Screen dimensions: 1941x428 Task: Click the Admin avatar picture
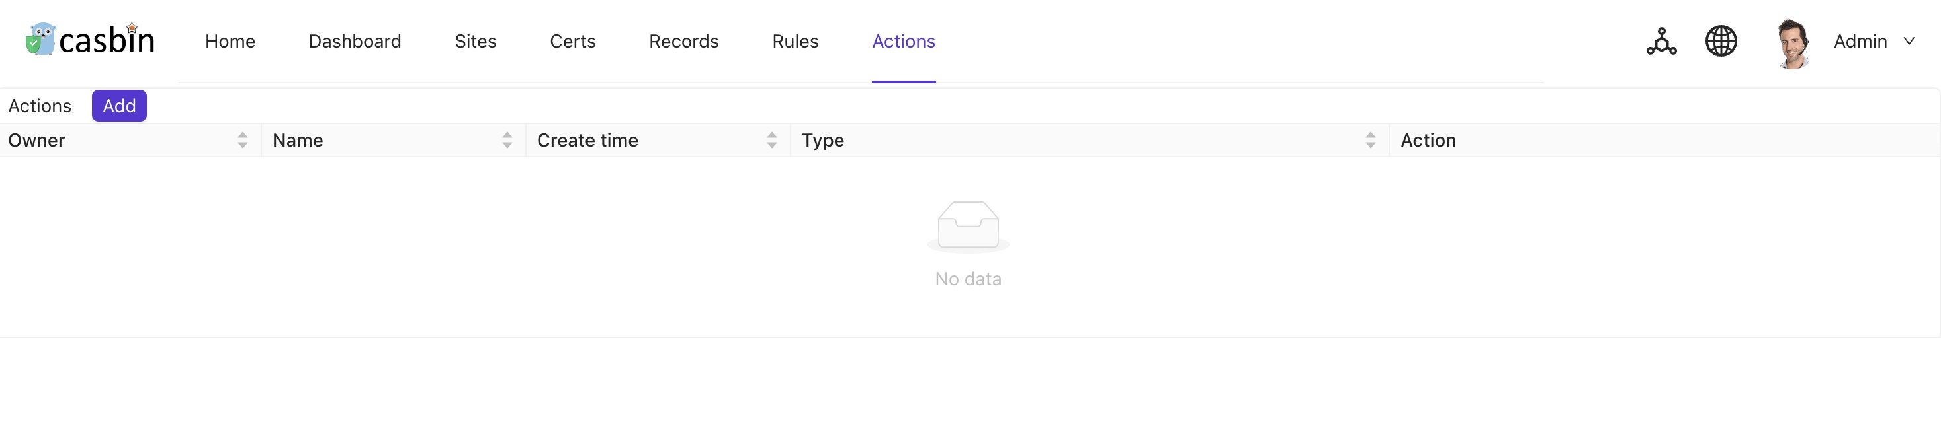click(1793, 43)
